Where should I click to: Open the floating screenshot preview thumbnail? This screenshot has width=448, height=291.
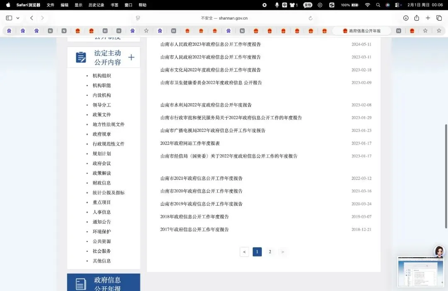[x=421, y=272]
